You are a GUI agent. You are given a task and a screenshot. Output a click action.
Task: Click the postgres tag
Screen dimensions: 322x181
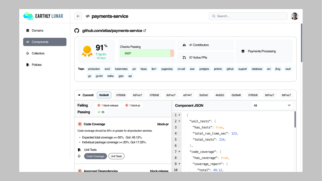[x=204, y=69]
